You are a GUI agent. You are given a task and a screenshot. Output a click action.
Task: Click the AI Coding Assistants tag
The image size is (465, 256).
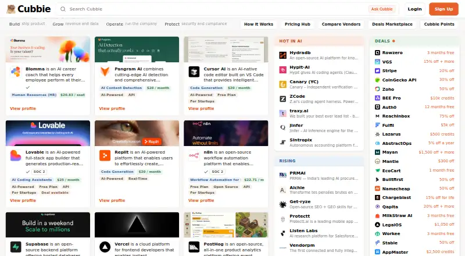(x=32, y=180)
